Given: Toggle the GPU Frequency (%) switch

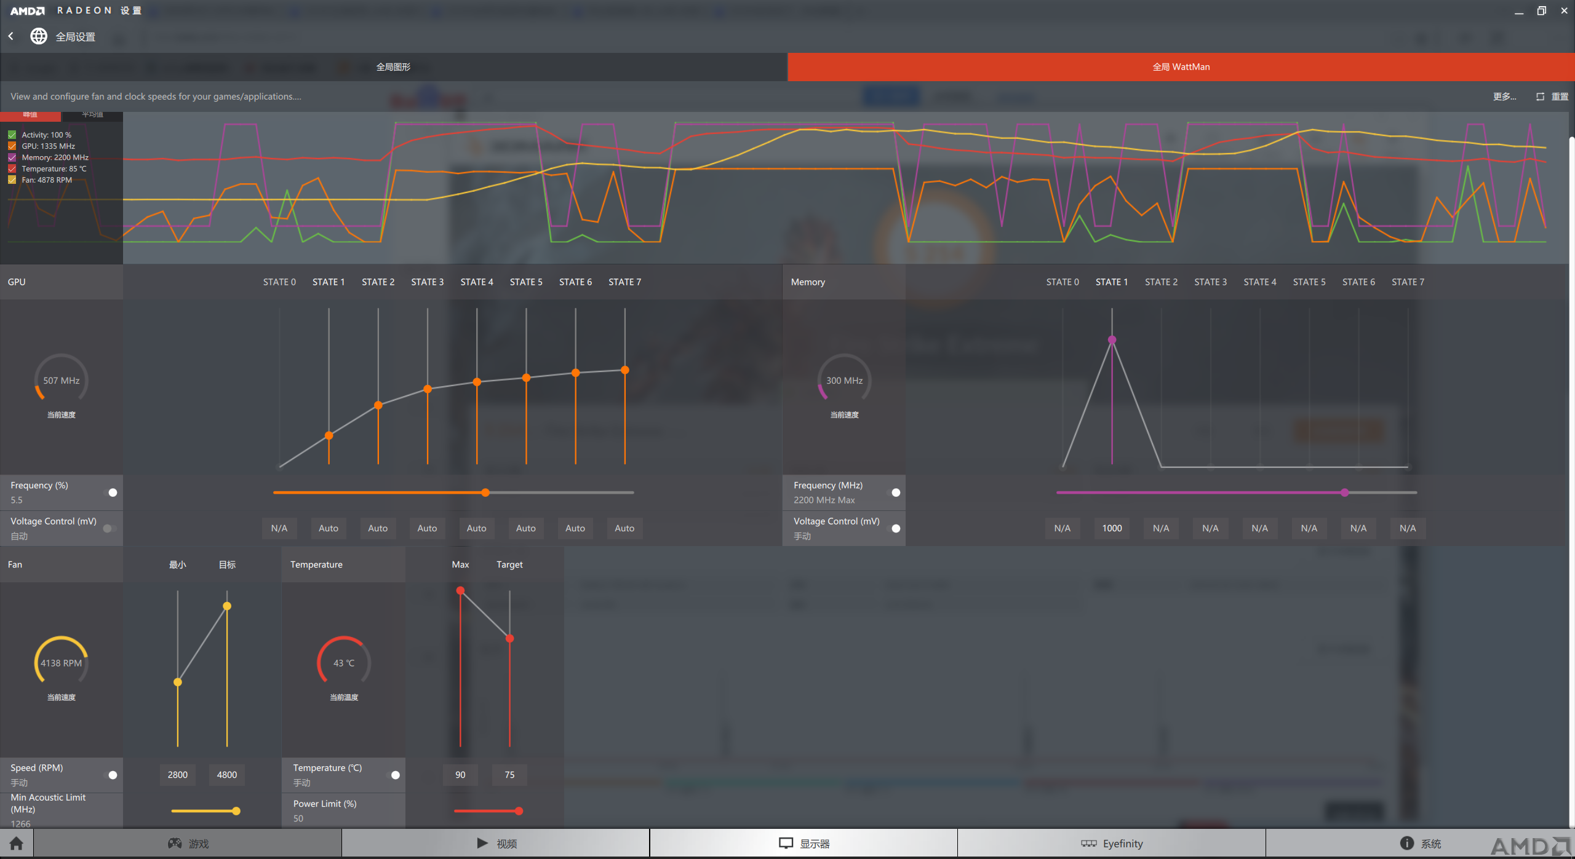Looking at the screenshot, I should [110, 493].
